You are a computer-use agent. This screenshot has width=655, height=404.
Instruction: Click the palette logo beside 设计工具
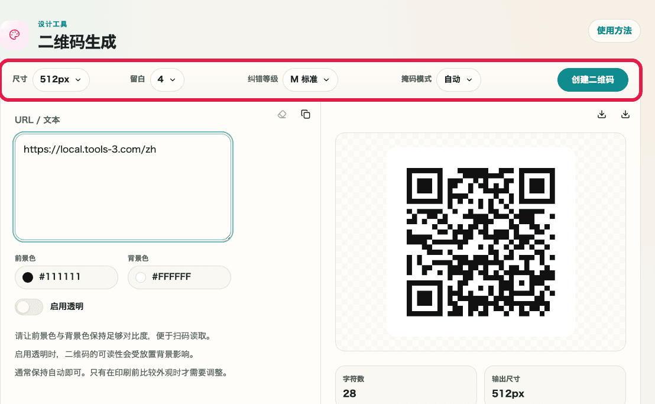tap(15, 35)
